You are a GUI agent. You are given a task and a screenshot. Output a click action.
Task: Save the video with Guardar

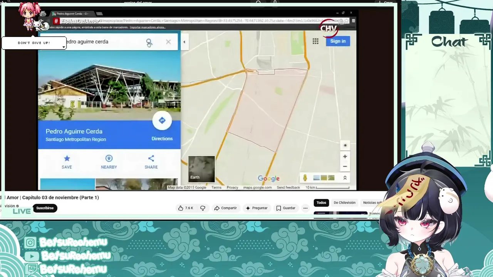[286, 208]
